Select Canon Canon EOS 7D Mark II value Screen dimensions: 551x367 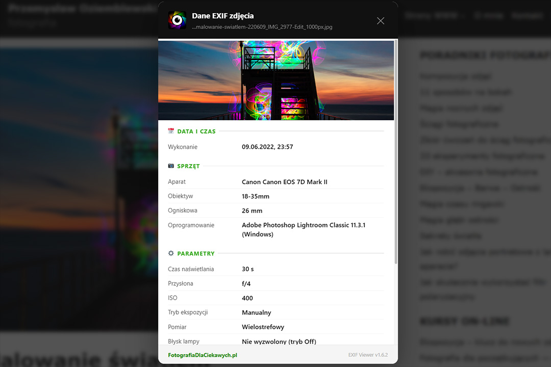(285, 182)
